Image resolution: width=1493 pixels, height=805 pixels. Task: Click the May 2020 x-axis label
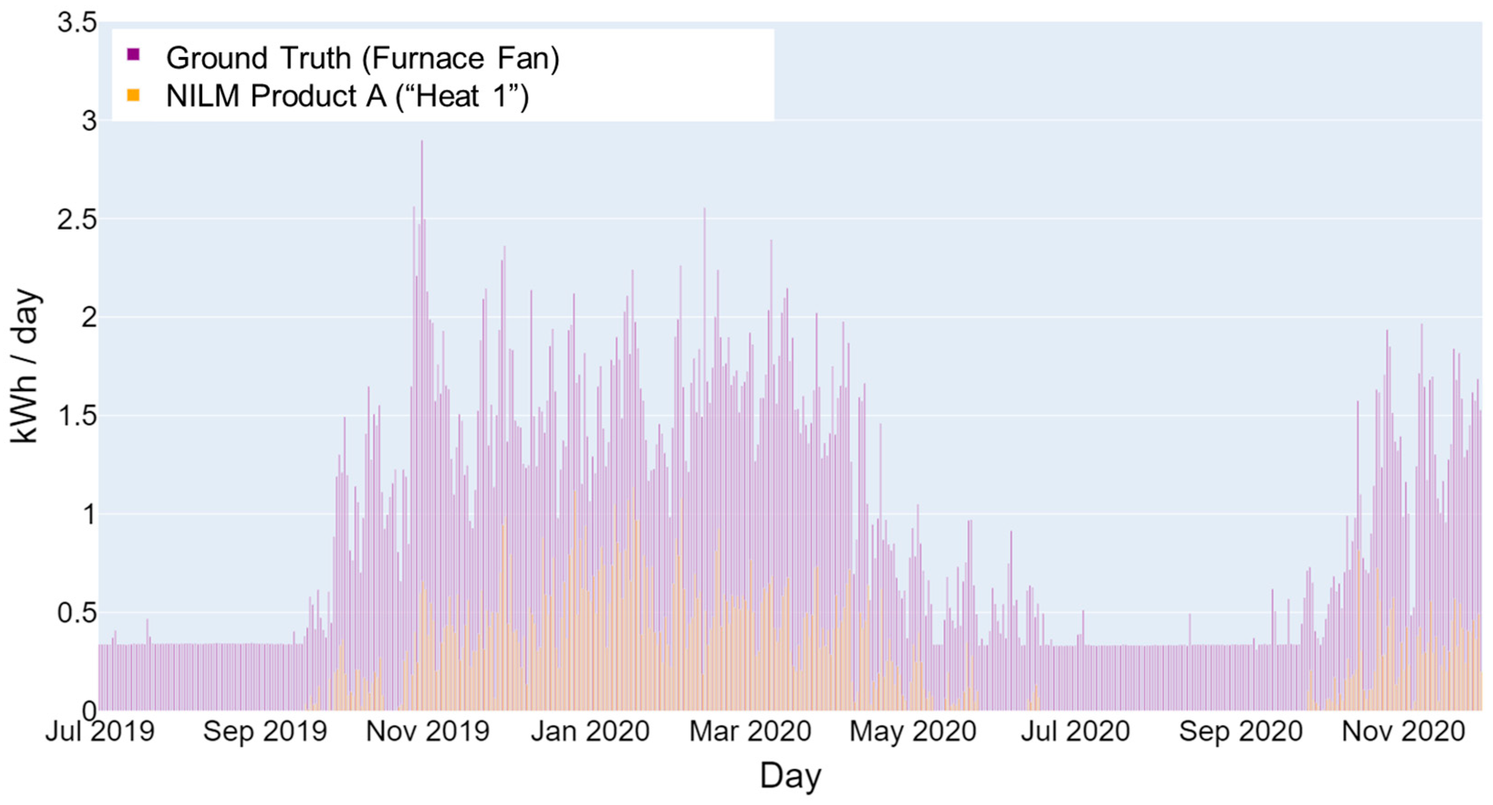pos(913,732)
